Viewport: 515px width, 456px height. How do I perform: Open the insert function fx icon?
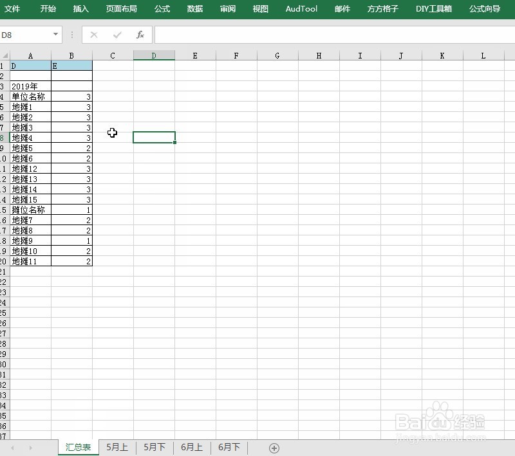click(140, 35)
